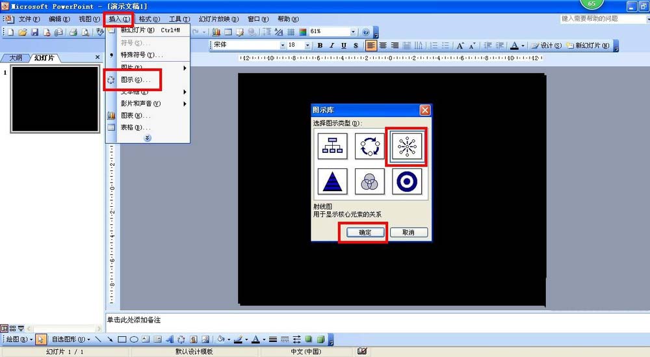Open the 编辑 menu
The image size is (650, 357).
click(59, 19)
